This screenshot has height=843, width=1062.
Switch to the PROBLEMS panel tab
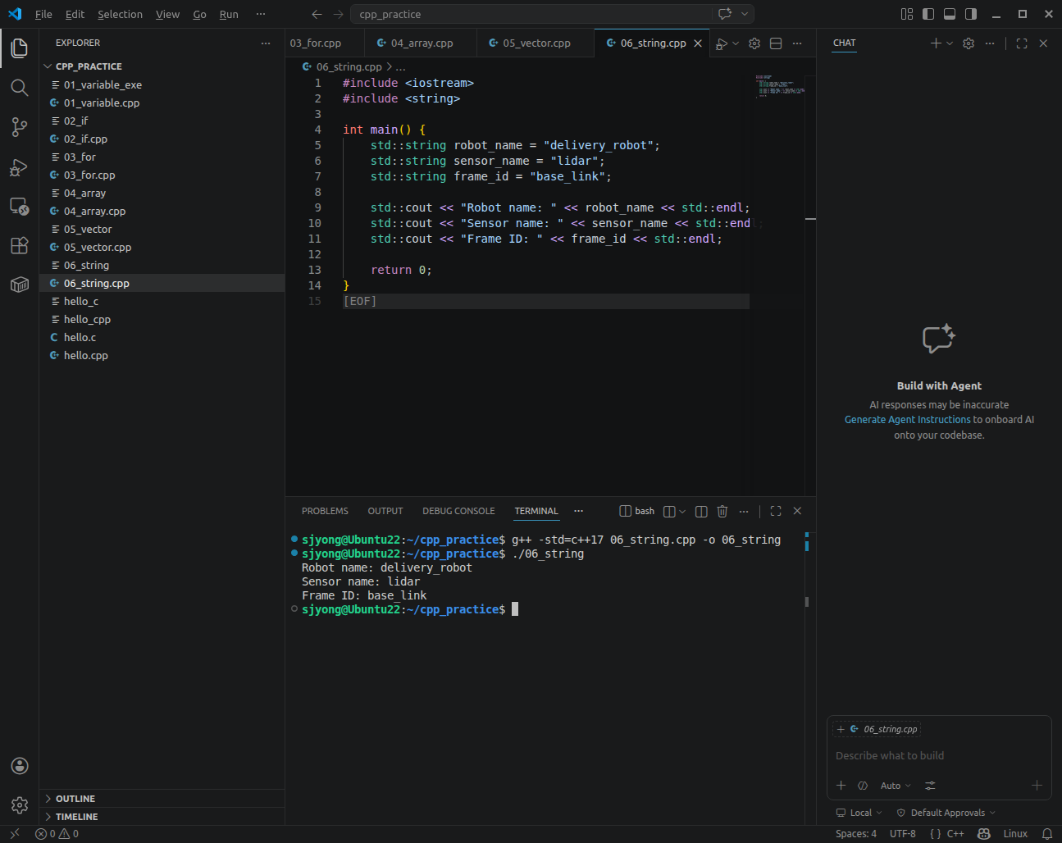[x=325, y=511]
